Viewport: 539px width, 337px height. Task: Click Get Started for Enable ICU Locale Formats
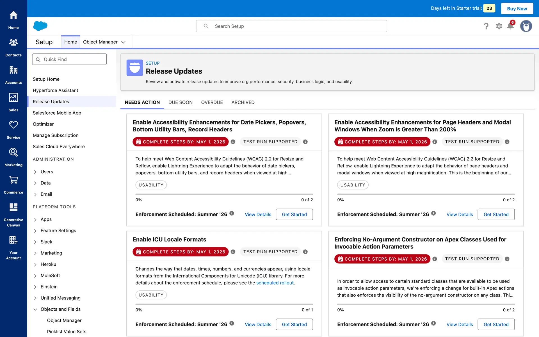pos(294,324)
